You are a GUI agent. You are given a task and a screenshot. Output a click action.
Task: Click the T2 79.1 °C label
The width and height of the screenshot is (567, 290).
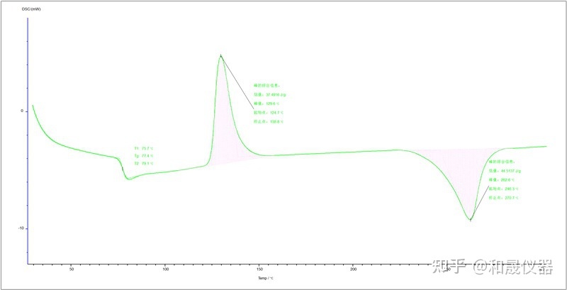click(x=143, y=164)
